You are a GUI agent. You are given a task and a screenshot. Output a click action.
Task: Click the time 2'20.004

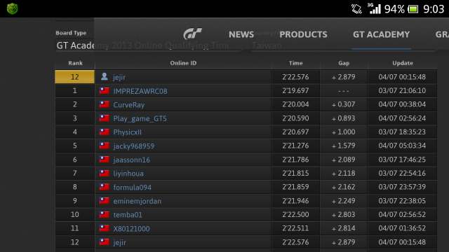pyautogui.click(x=295, y=104)
